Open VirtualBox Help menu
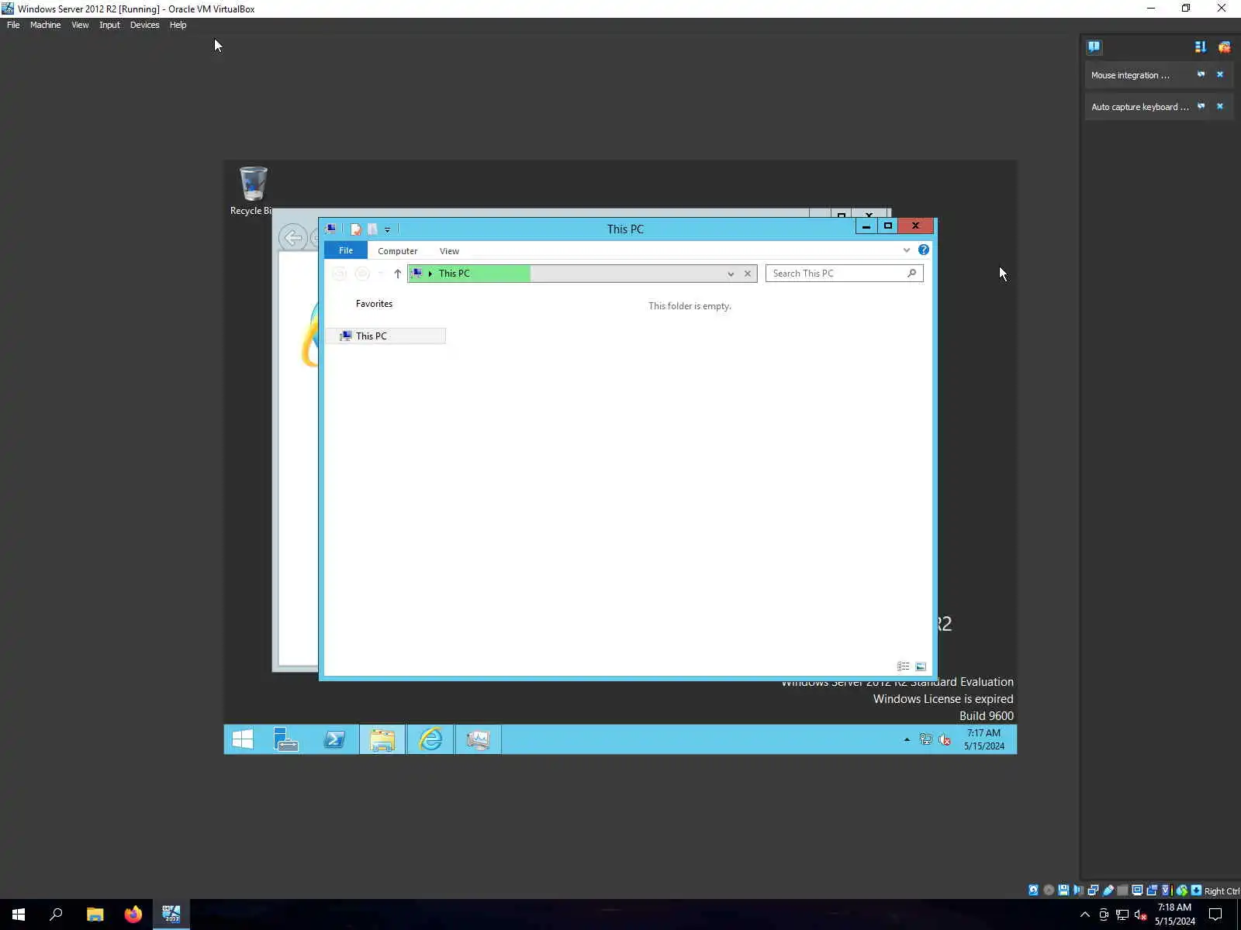 [x=178, y=25]
